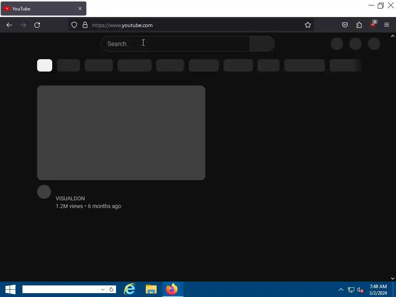Expand the taskbar address dropdown
The width and height of the screenshot is (396, 297).
(x=103, y=289)
